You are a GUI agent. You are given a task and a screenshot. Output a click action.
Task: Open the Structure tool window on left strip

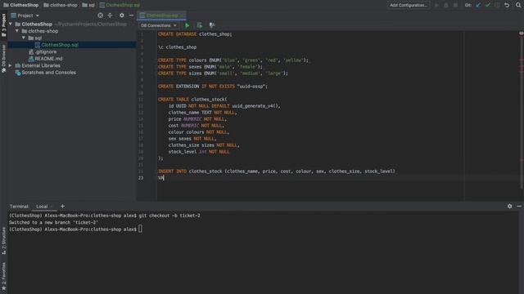point(3,241)
